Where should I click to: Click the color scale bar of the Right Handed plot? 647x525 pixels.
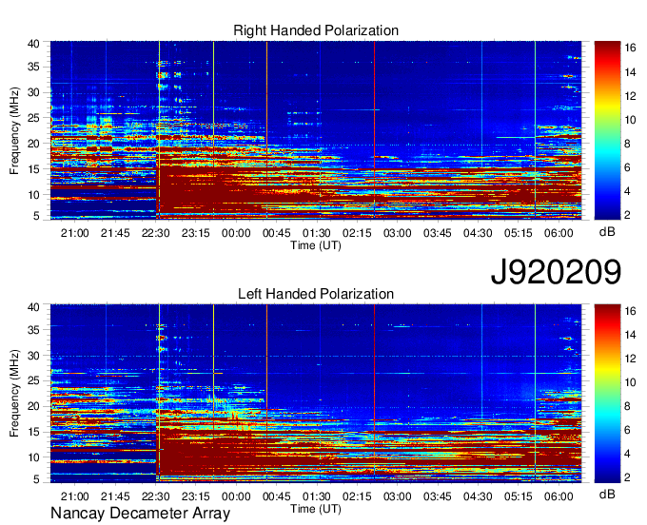tap(607, 130)
